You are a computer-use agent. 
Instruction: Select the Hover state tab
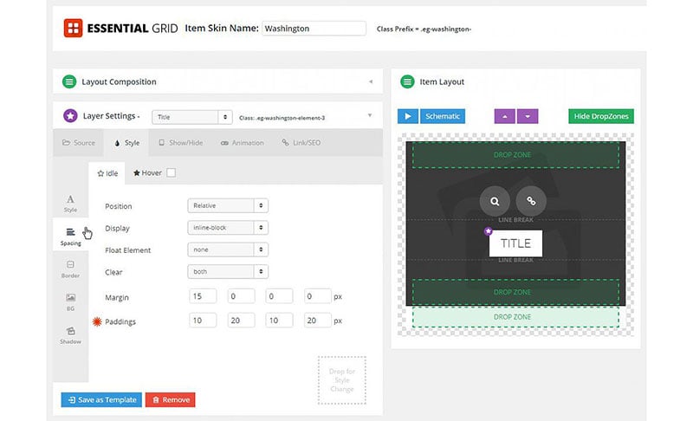147,172
